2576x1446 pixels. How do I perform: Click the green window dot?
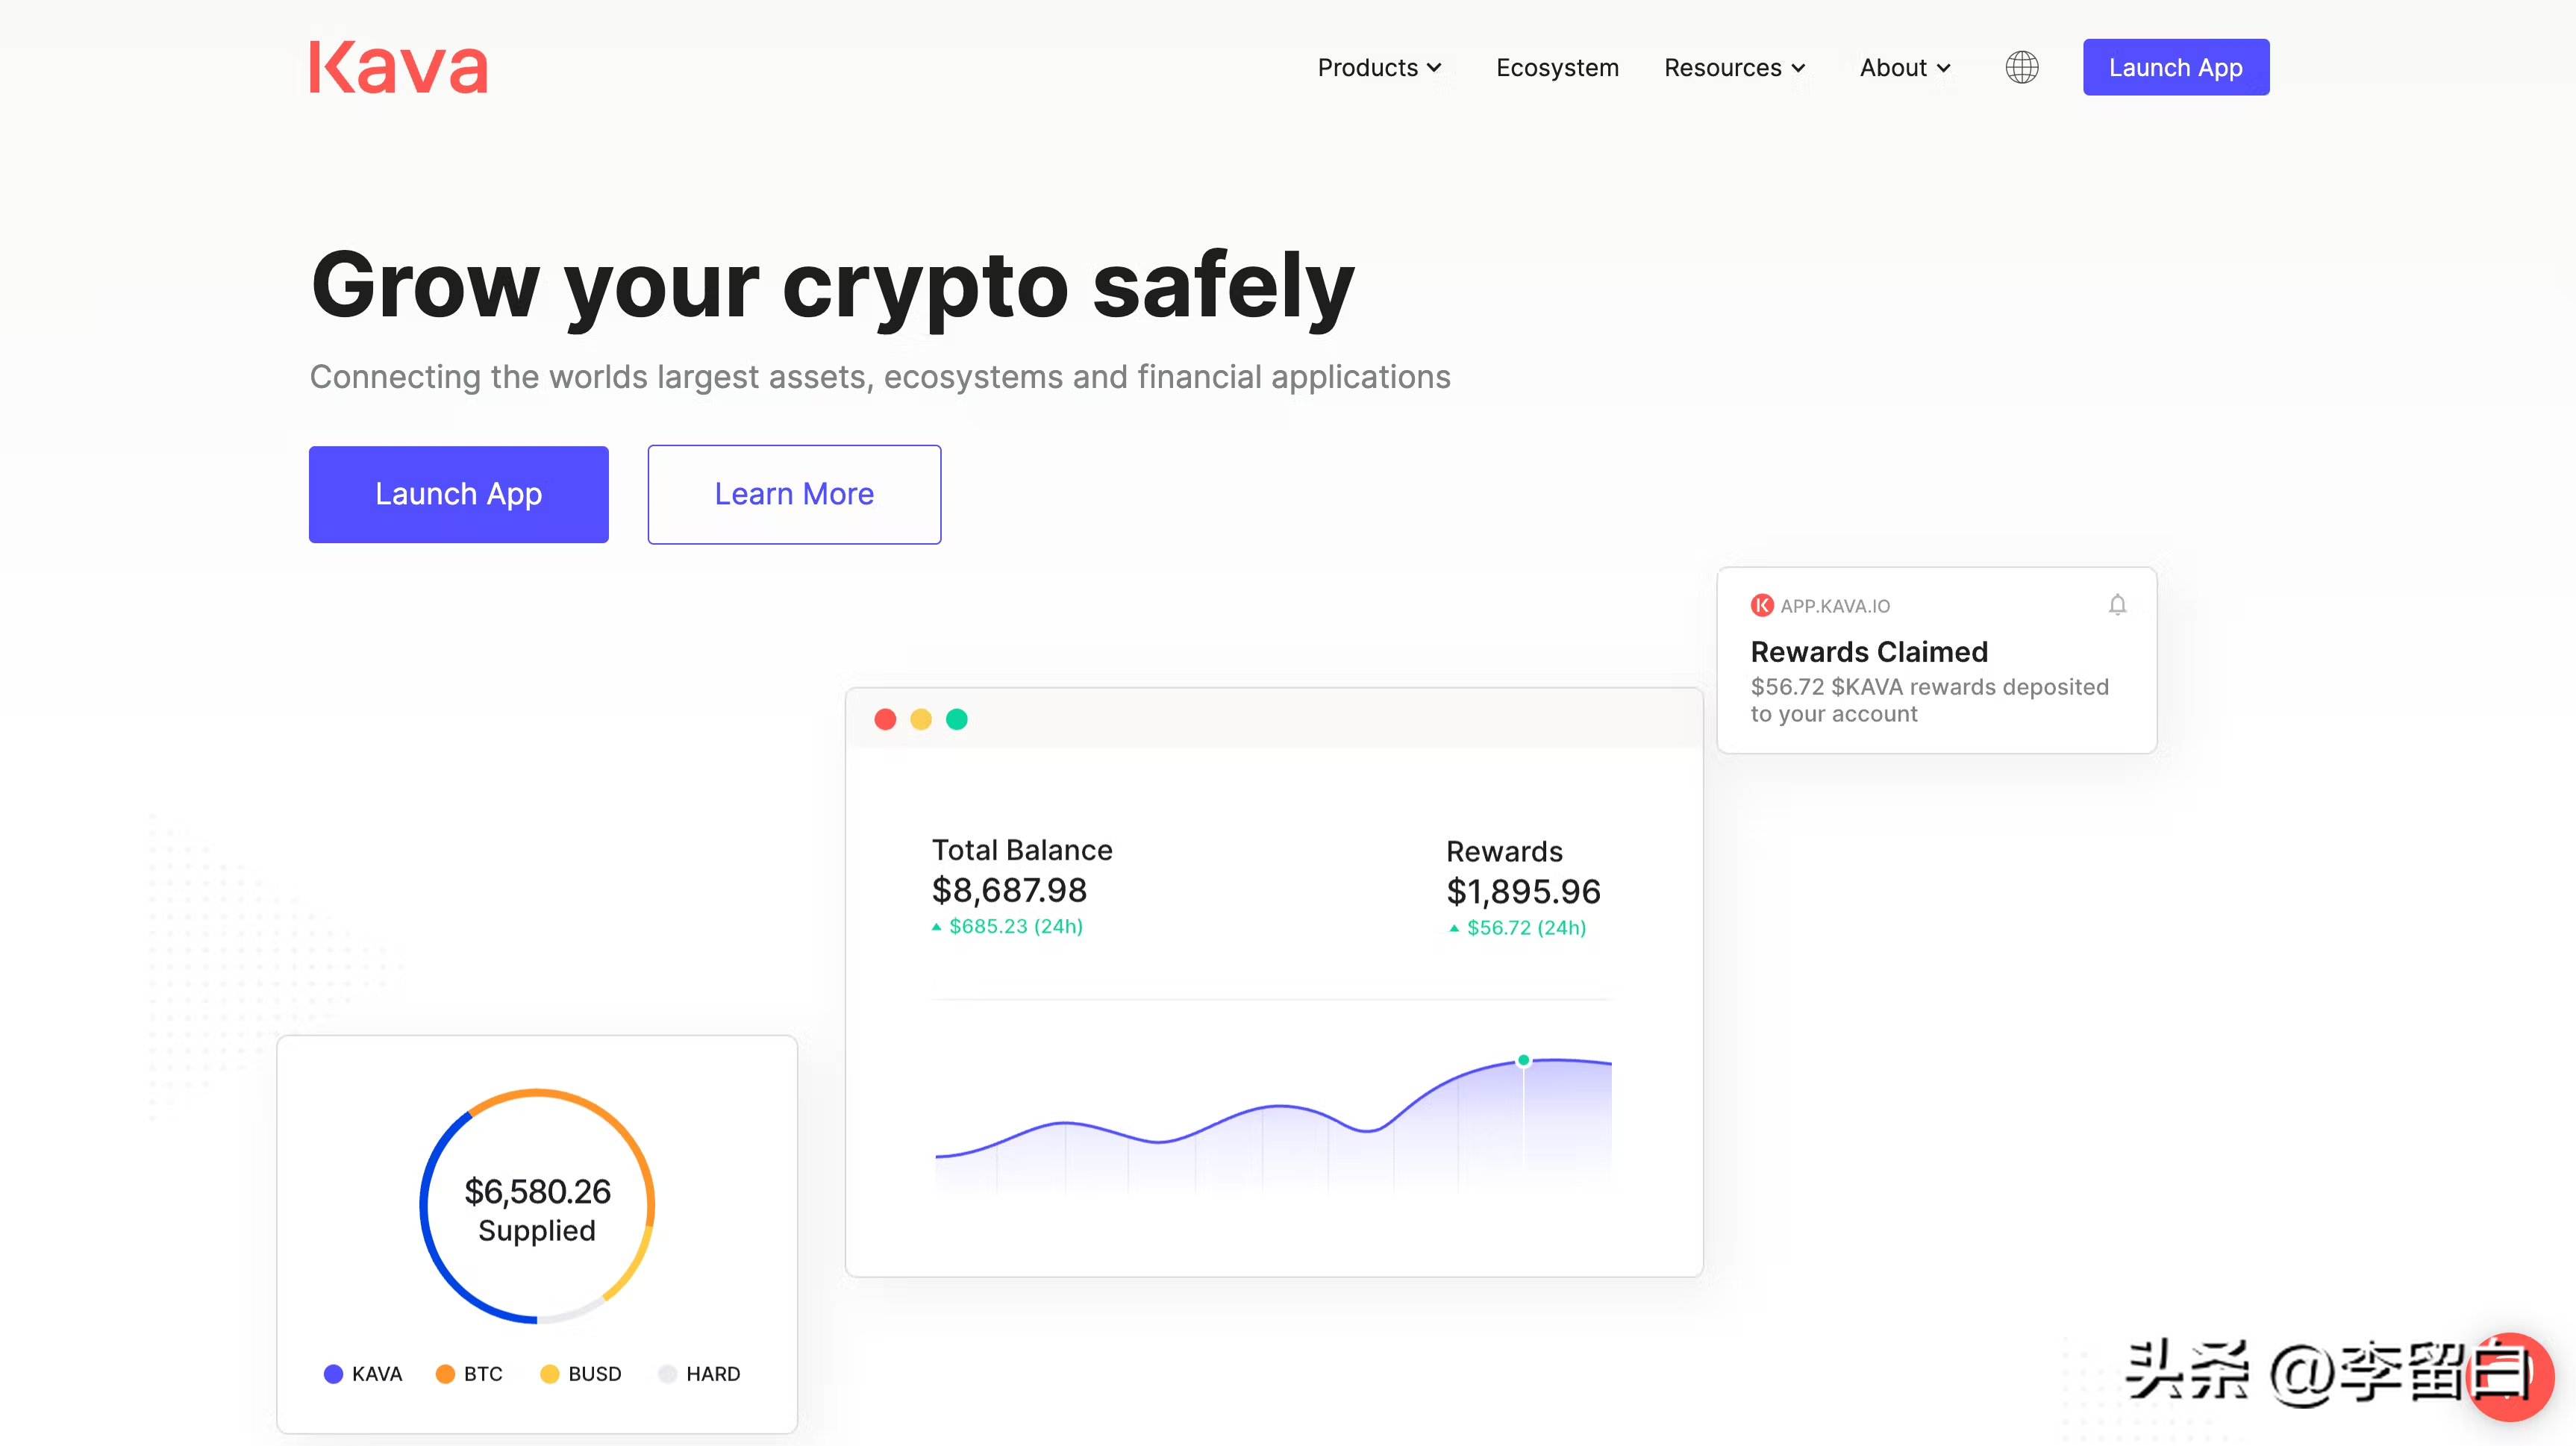tap(957, 719)
